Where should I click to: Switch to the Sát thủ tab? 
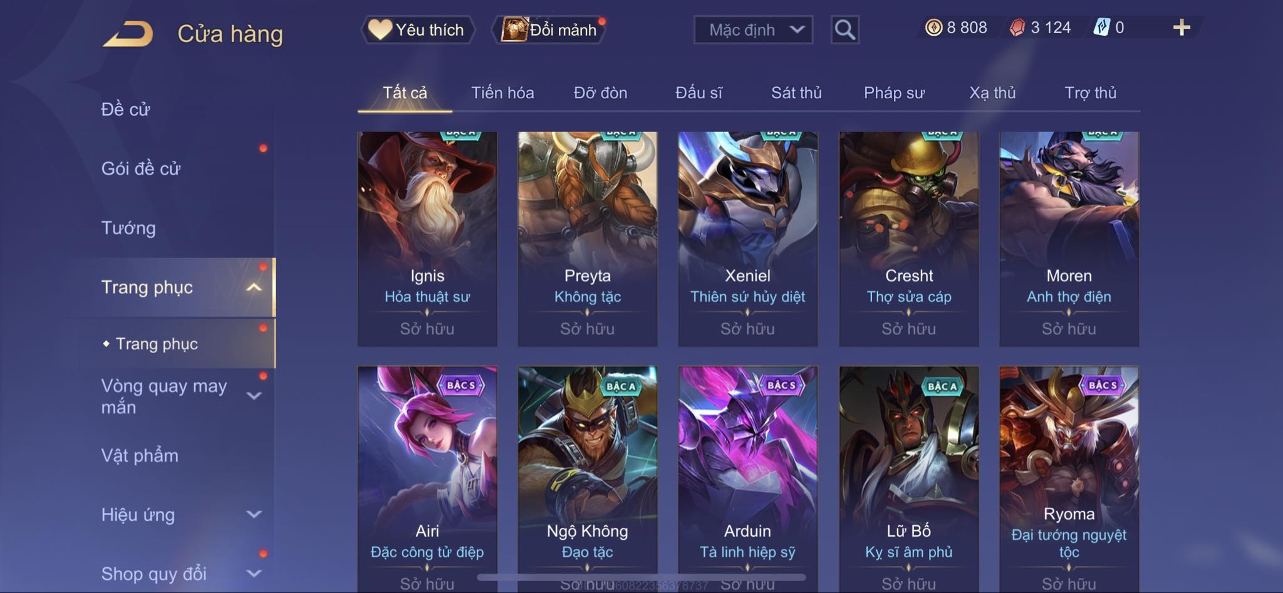point(796,93)
